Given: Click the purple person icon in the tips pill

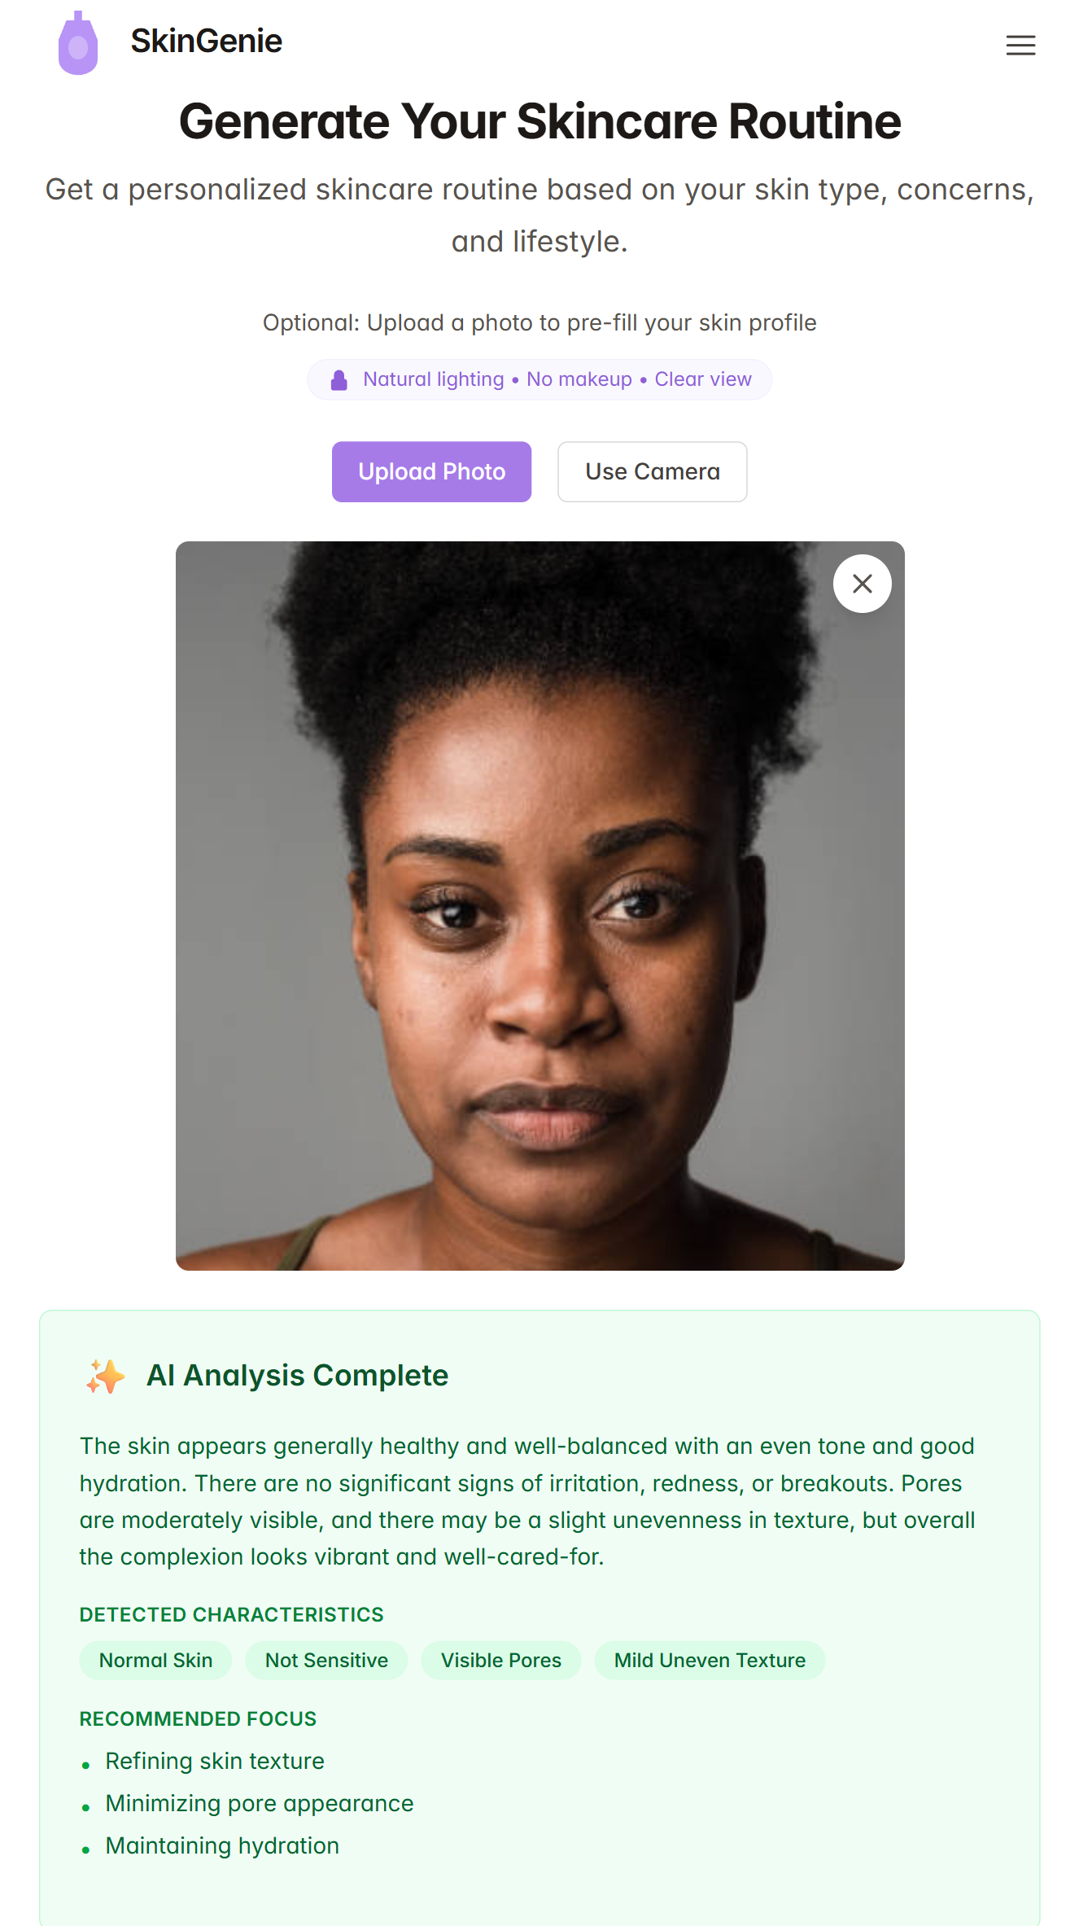Looking at the screenshot, I should tap(339, 379).
